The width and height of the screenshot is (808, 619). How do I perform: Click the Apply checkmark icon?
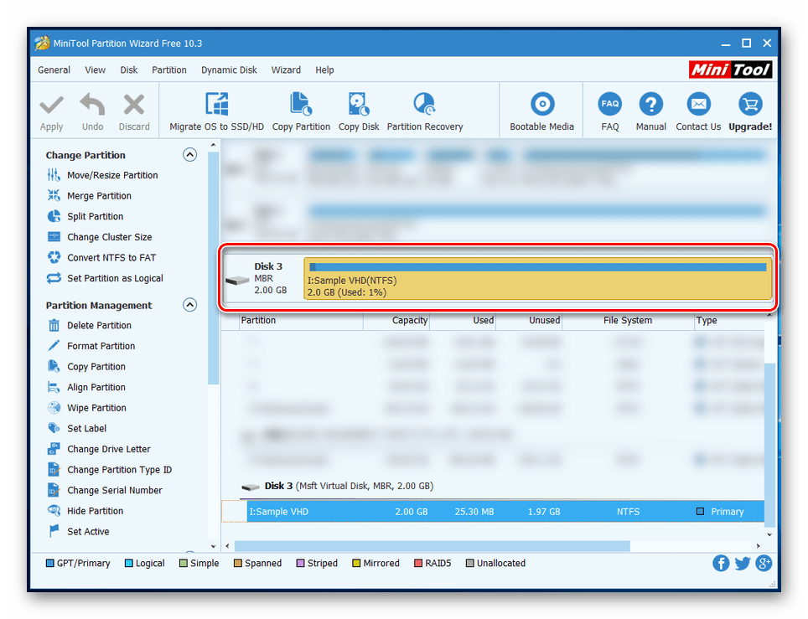pos(51,106)
